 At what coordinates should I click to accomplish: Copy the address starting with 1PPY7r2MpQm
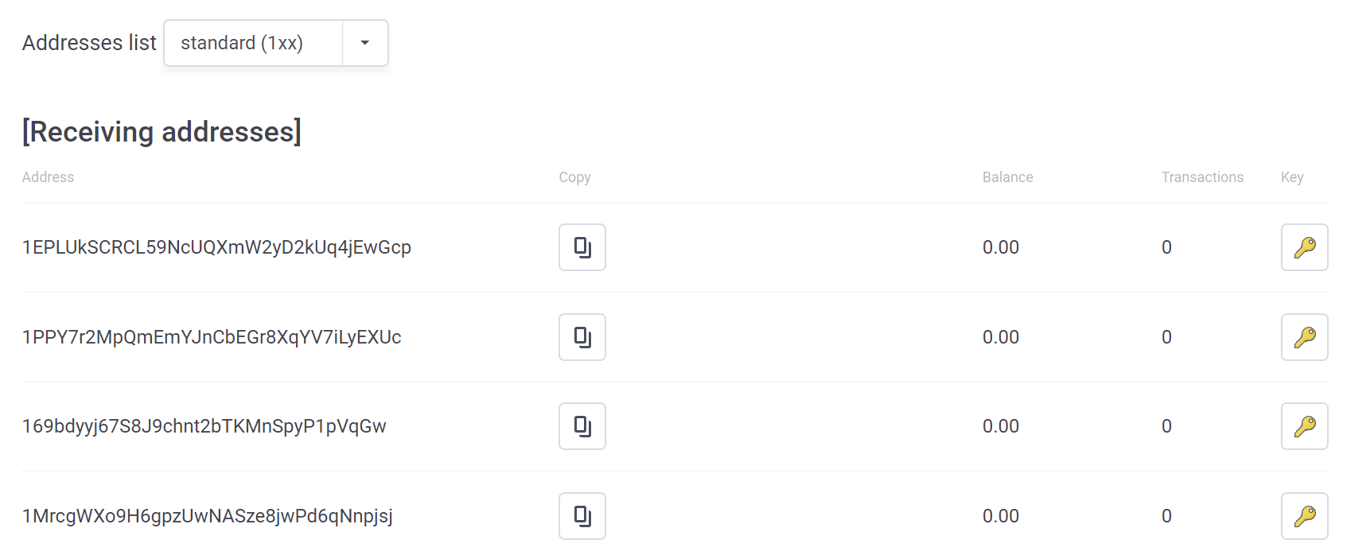point(582,337)
